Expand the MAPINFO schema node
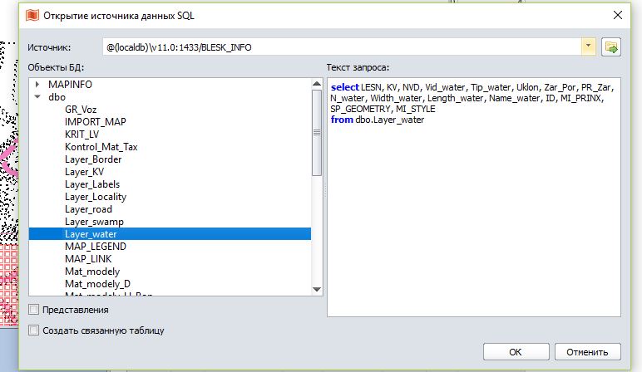This screenshot has width=642, height=372. click(38, 85)
